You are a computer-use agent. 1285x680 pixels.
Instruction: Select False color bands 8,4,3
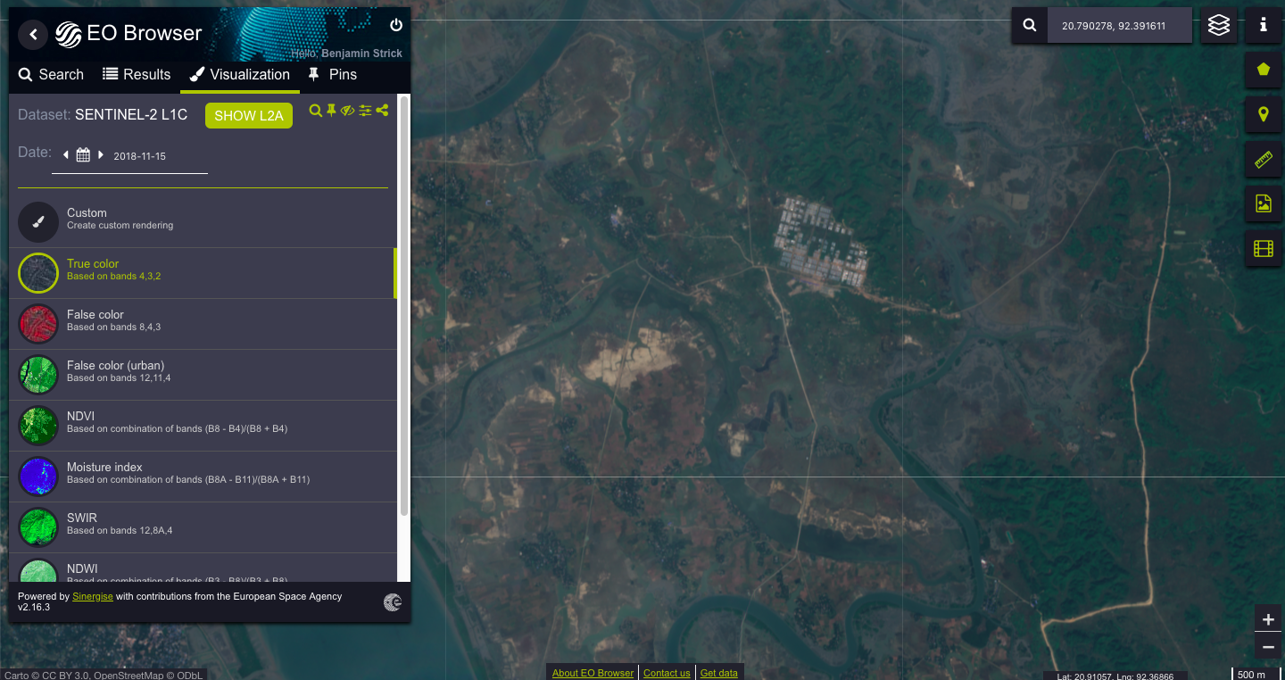203,324
